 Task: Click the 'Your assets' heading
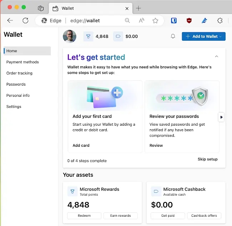coord(78,175)
